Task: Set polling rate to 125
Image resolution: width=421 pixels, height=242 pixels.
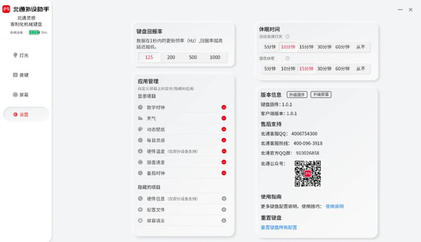Action: [x=149, y=57]
